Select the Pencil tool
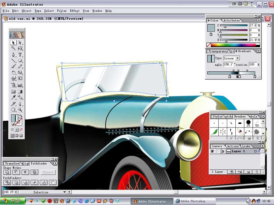Screen dimensions: 274x205 pyautogui.click(x=20, y=66)
